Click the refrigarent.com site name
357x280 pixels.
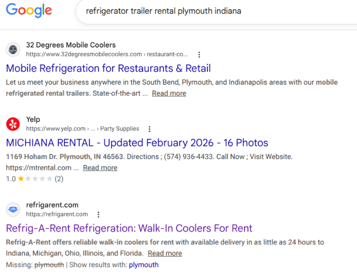tap(52, 205)
